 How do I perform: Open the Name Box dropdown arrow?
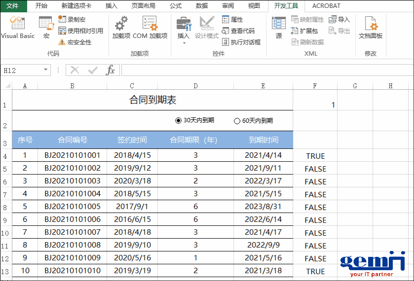click(x=46, y=70)
